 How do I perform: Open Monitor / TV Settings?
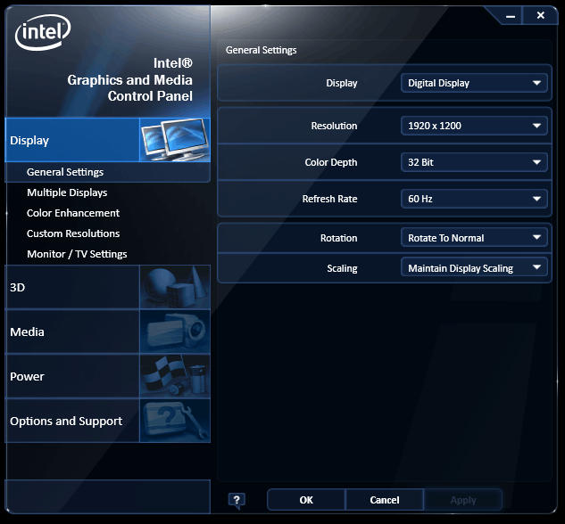[77, 254]
